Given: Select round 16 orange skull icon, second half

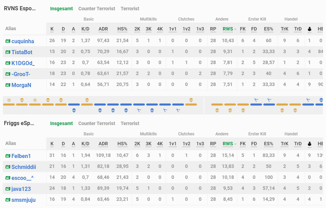Looking at the screenshot, I should point(217,110).
